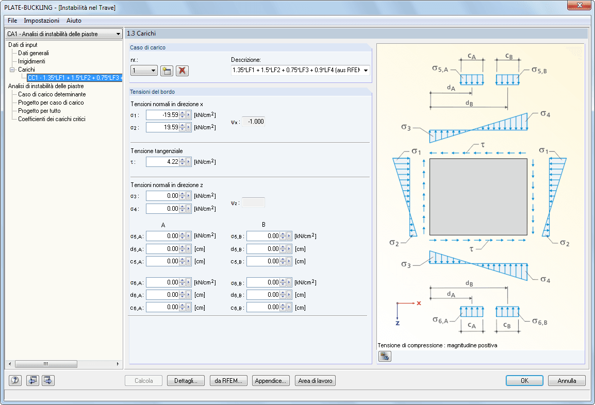Screen dimensions: 595x405
Task: Click the new load case icon
Action: [x=167, y=71]
